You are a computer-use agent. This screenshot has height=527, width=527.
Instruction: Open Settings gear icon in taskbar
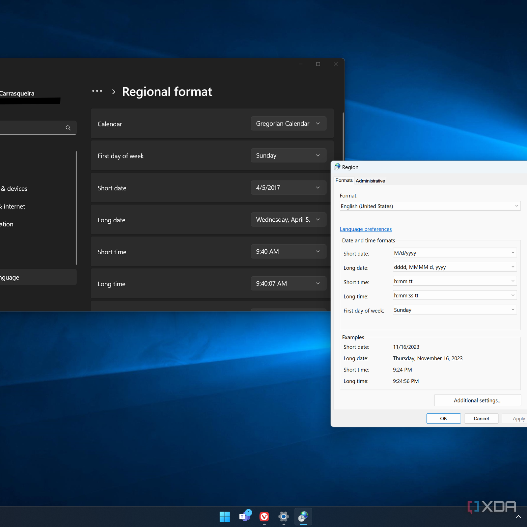(284, 516)
